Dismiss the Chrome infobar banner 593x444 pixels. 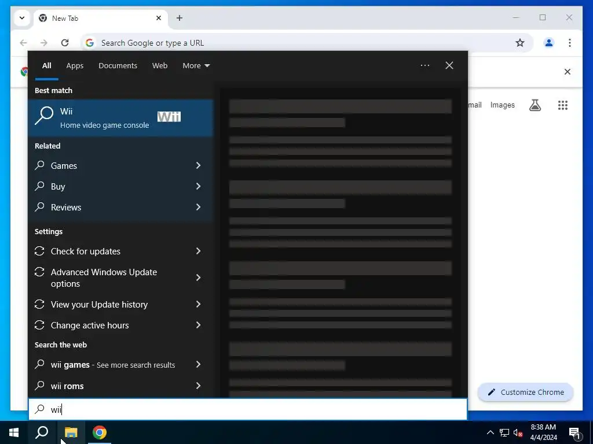pyautogui.click(x=568, y=71)
